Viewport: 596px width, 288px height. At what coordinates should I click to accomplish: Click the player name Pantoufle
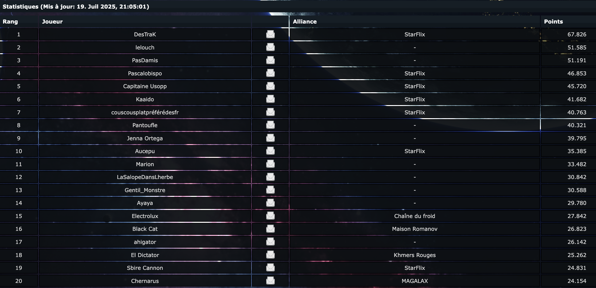pyautogui.click(x=145, y=125)
